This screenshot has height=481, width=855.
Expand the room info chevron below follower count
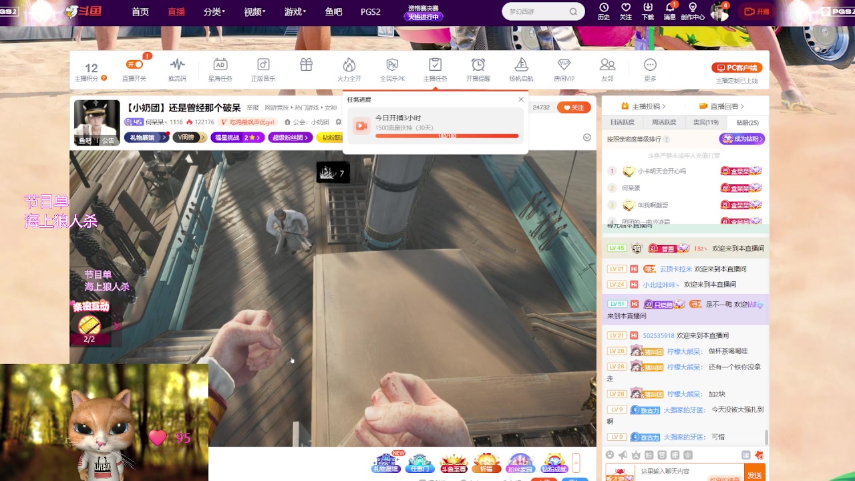point(586,138)
